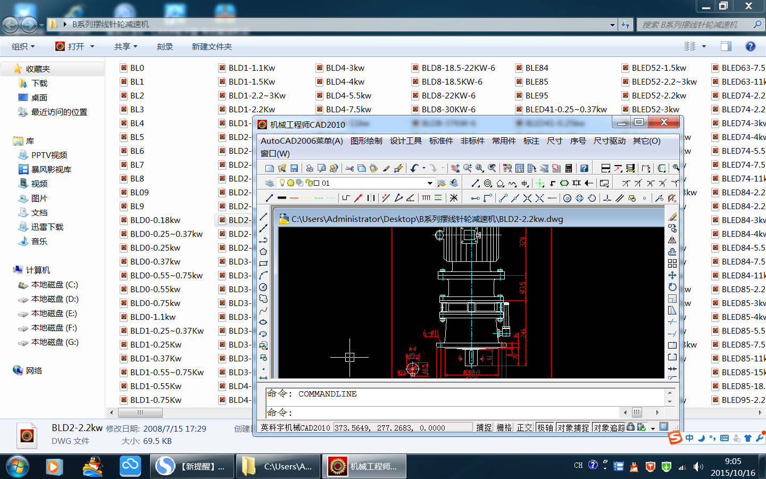Select the Polygon draw tool
Viewport: 766px width, 479px height.
(263, 252)
